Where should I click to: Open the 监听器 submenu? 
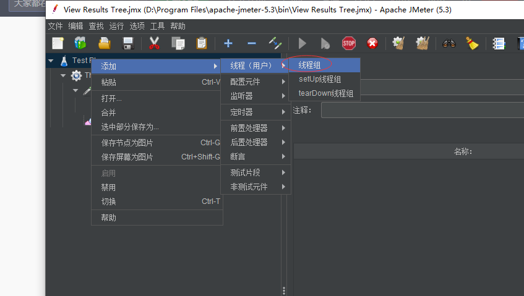pos(256,96)
